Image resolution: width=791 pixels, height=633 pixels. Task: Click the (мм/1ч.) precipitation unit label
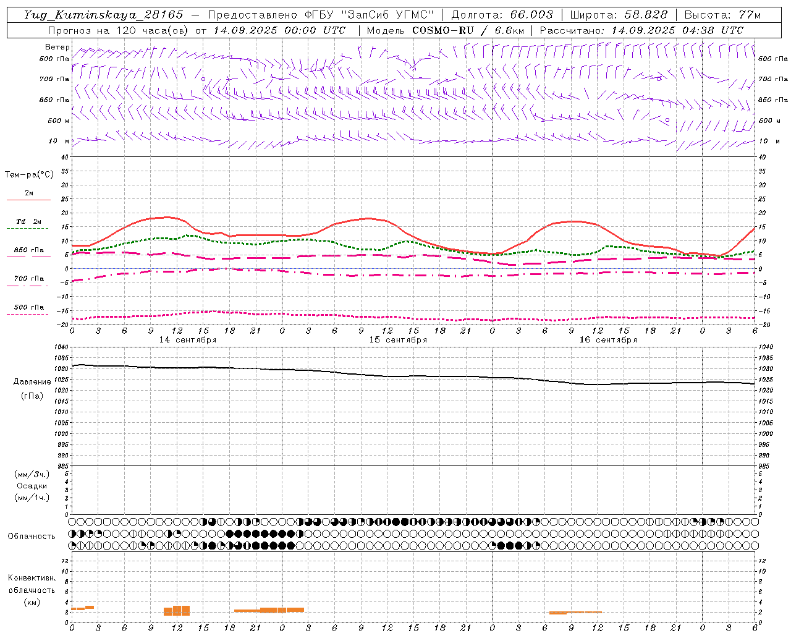pos(32,498)
